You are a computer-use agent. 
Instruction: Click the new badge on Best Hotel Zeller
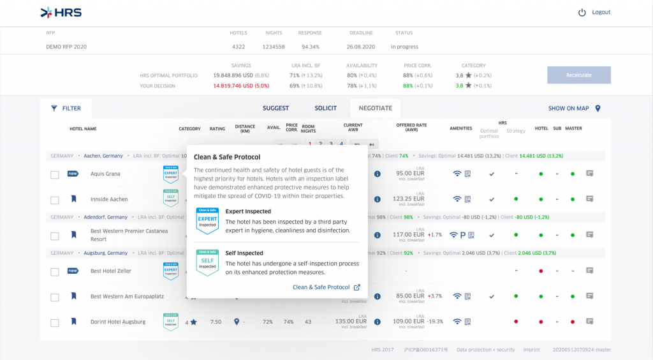coord(73,271)
